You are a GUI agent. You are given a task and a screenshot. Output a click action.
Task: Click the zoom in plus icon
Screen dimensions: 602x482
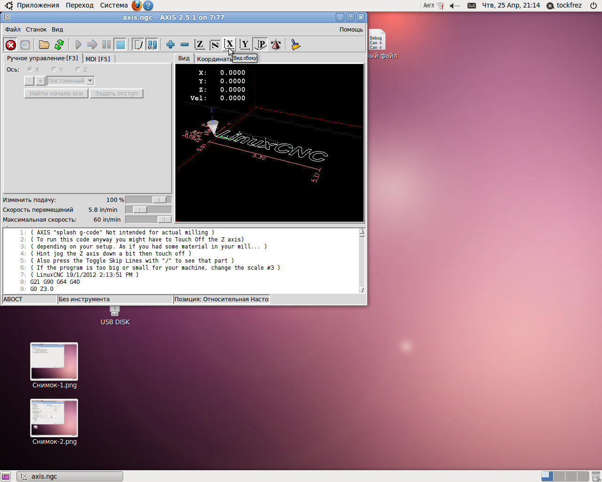pos(170,45)
